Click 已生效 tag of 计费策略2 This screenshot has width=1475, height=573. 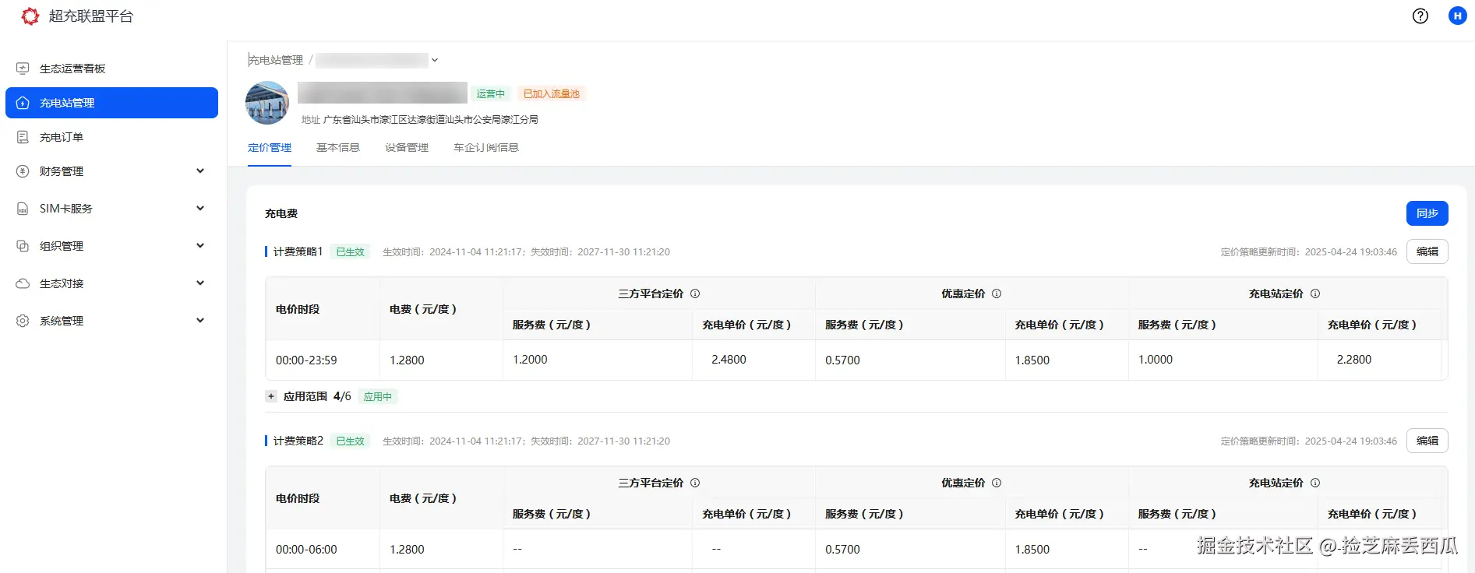351,441
